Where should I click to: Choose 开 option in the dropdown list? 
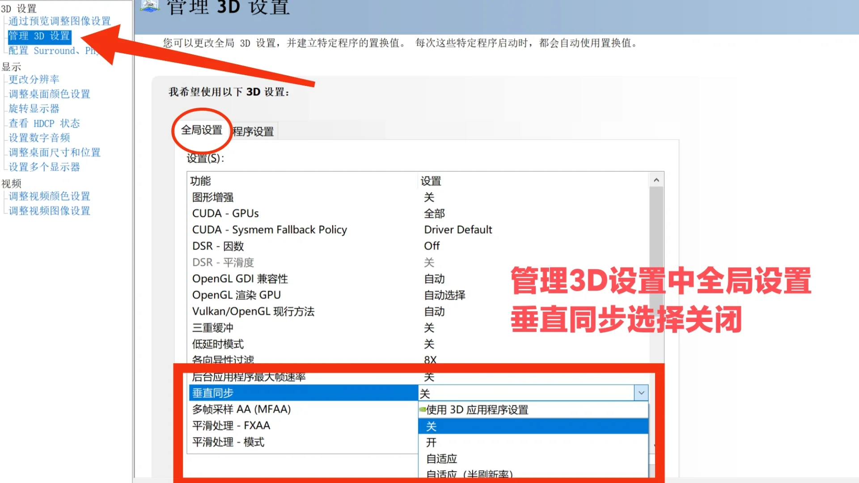[532, 442]
